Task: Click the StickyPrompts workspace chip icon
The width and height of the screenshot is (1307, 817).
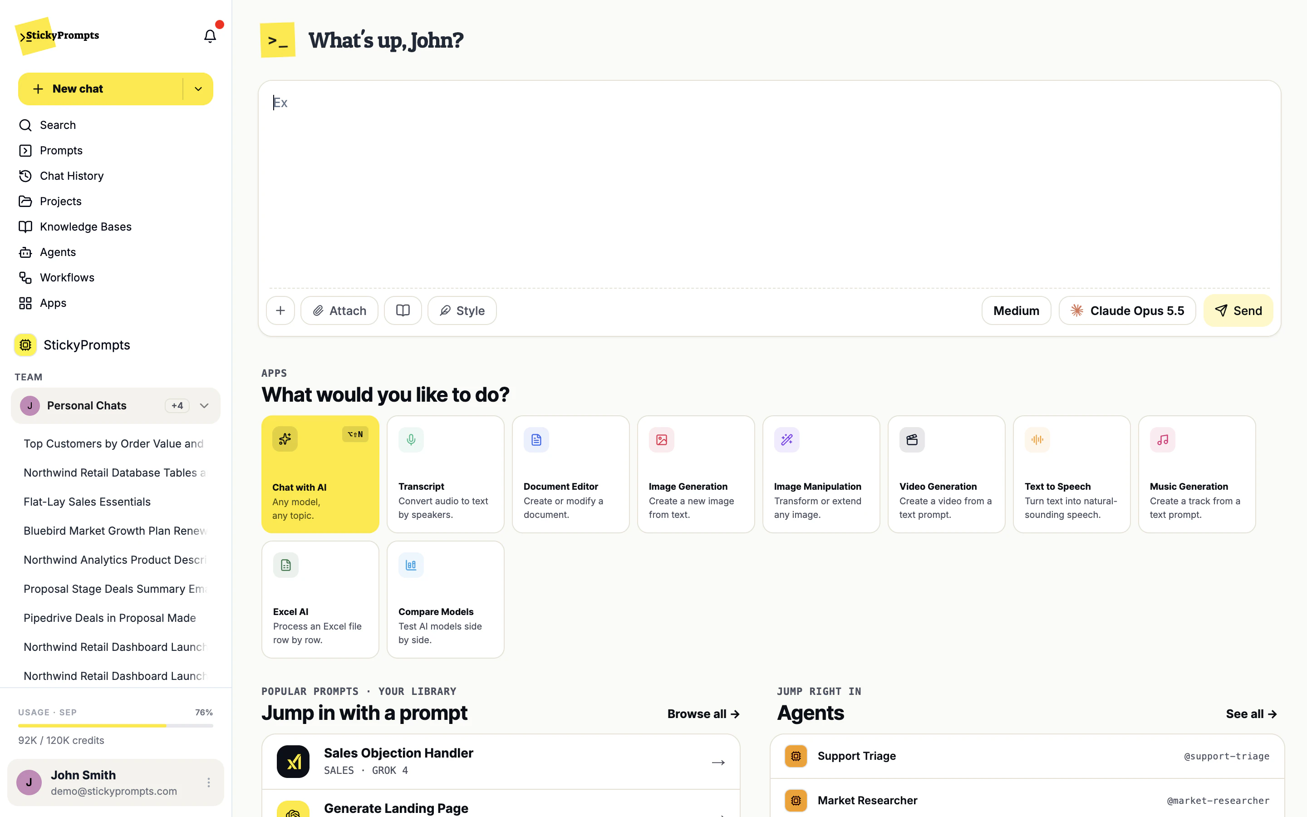Action: 25,345
